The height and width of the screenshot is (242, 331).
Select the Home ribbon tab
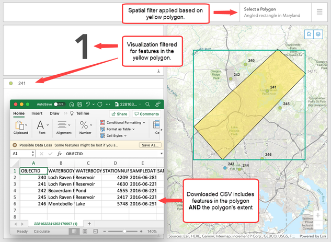(x=19, y=113)
